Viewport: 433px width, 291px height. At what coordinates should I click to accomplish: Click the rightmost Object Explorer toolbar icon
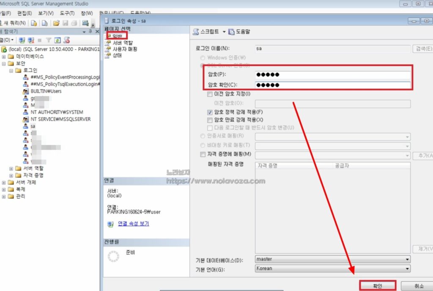(x=66, y=40)
